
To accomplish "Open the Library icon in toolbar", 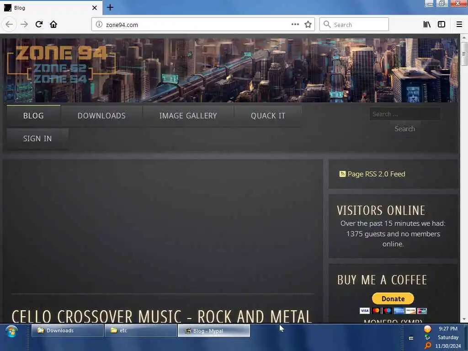I will pyautogui.click(x=427, y=25).
